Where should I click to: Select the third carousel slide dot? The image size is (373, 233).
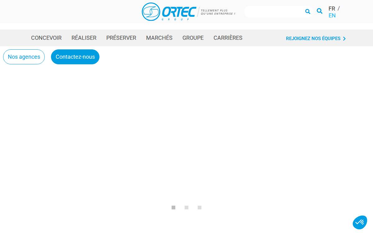pyautogui.click(x=200, y=208)
